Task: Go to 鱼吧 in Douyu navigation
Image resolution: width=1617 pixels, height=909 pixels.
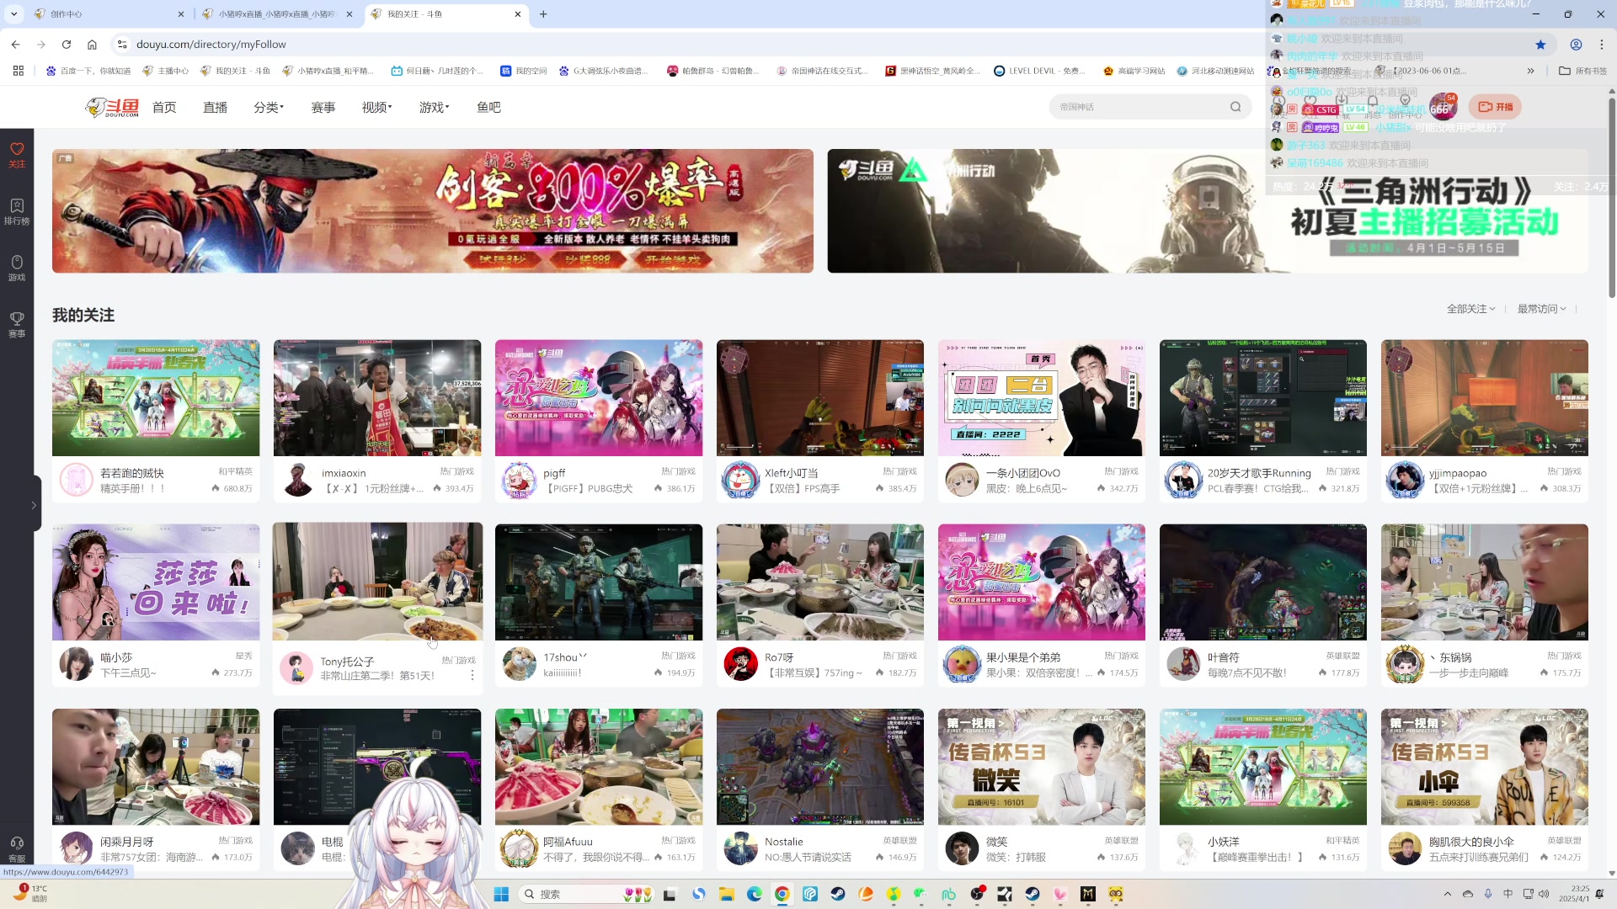Action: coord(488,107)
